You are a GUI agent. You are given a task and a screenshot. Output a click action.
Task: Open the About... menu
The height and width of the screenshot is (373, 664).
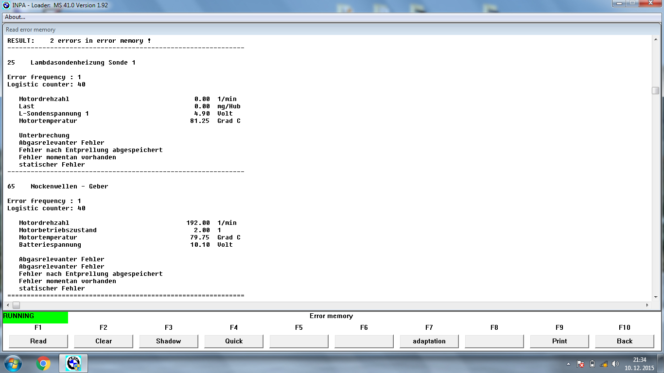tap(15, 17)
